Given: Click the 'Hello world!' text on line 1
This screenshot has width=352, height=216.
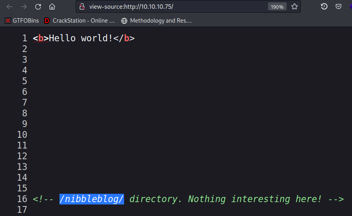Looking at the screenshot, I should [81, 38].
